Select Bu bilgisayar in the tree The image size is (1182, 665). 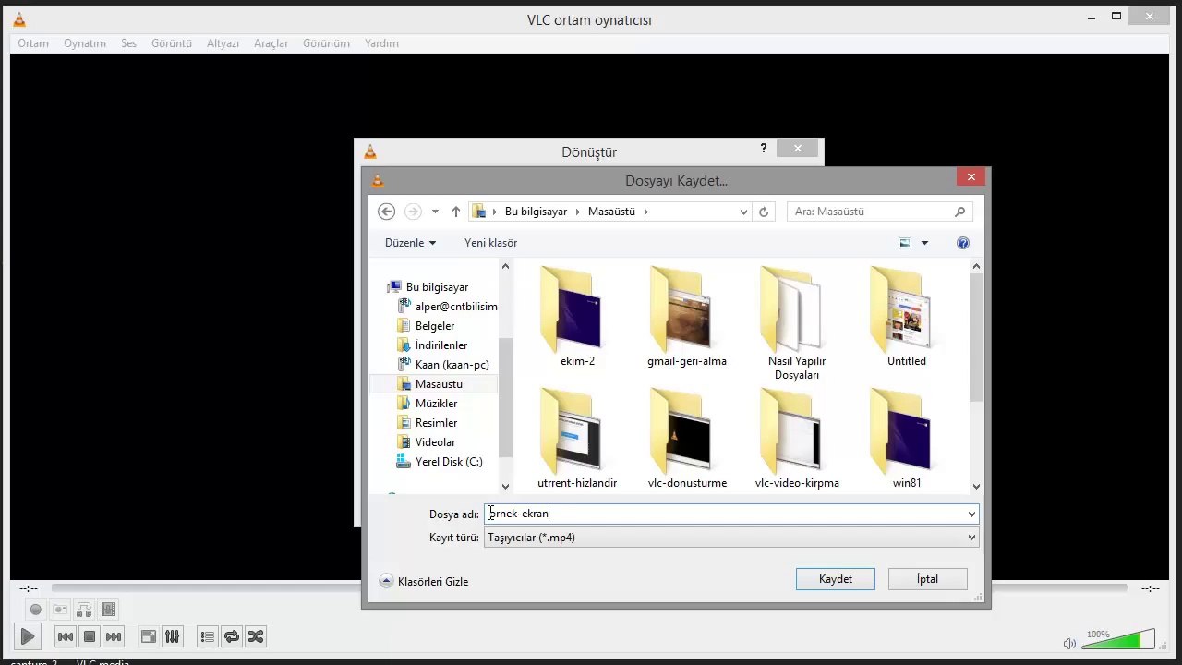(x=437, y=287)
